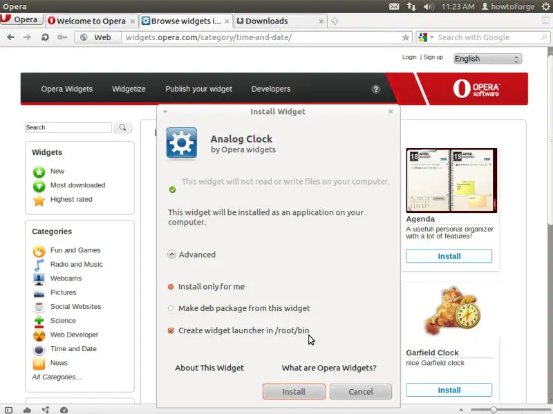The width and height of the screenshot is (553, 414).
Task: Click the widget Search text box
Action: click(x=68, y=127)
